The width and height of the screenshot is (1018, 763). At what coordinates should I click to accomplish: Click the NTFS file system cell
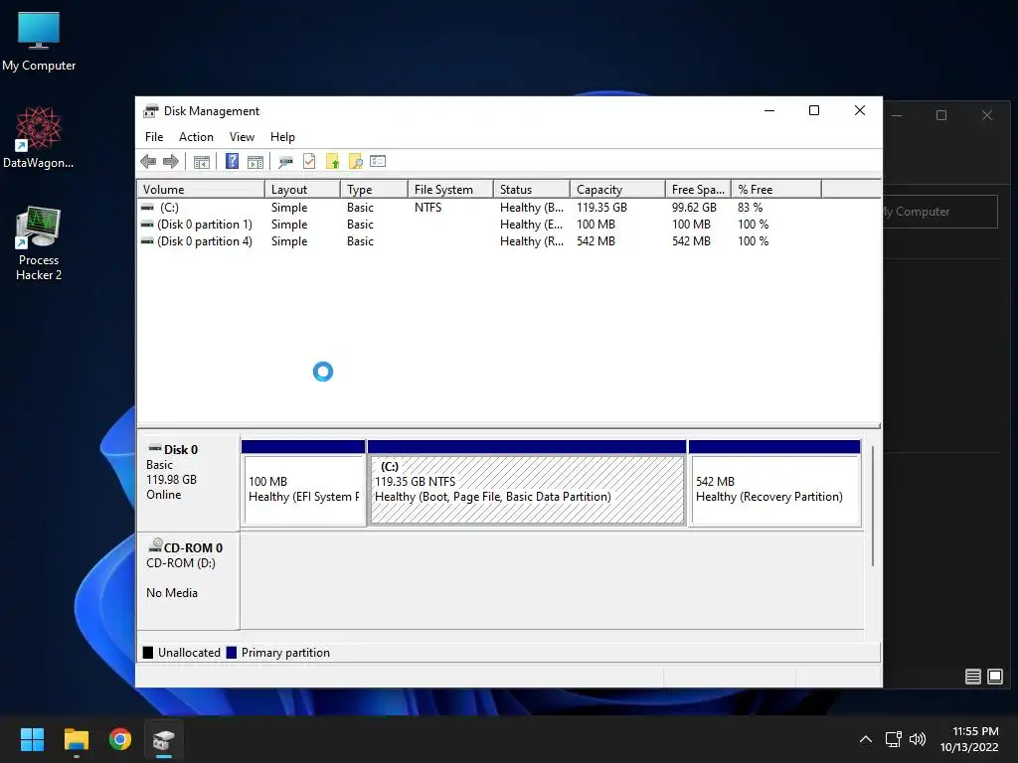(427, 208)
